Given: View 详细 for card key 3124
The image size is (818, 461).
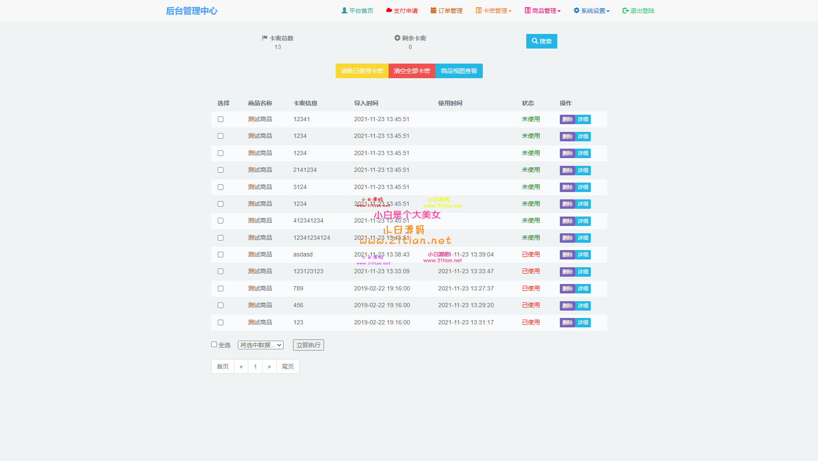Looking at the screenshot, I should tap(583, 187).
